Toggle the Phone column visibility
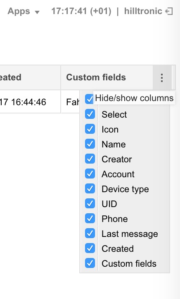 [90, 218]
